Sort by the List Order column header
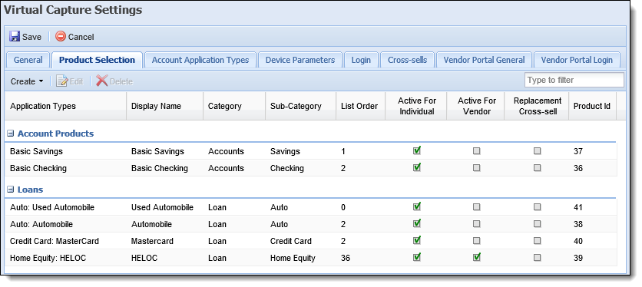The width and height of the screenshot is (642, 287). click(x=360, y=106)
